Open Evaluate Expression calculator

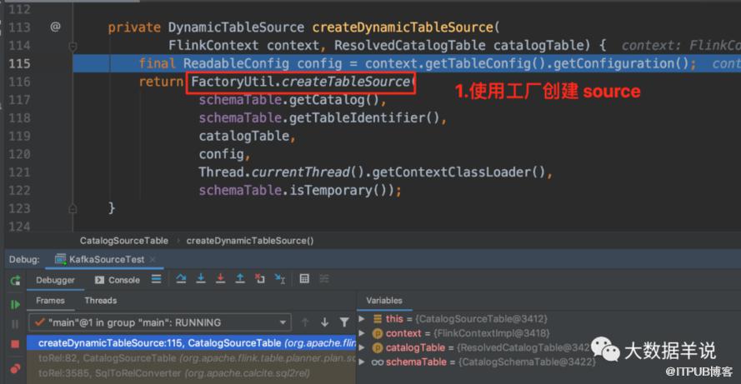[304, 279]
